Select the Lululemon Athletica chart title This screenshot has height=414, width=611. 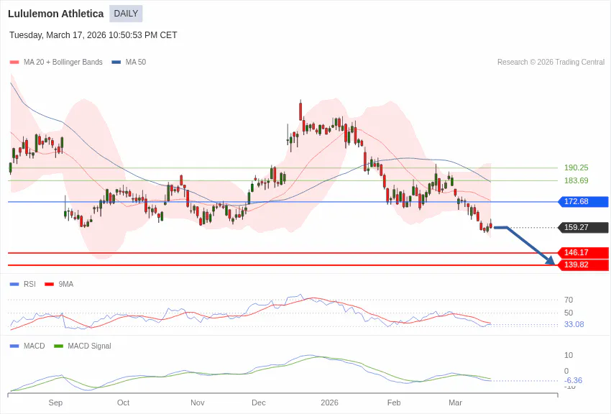pyautogui.click(x=56, y=14)
